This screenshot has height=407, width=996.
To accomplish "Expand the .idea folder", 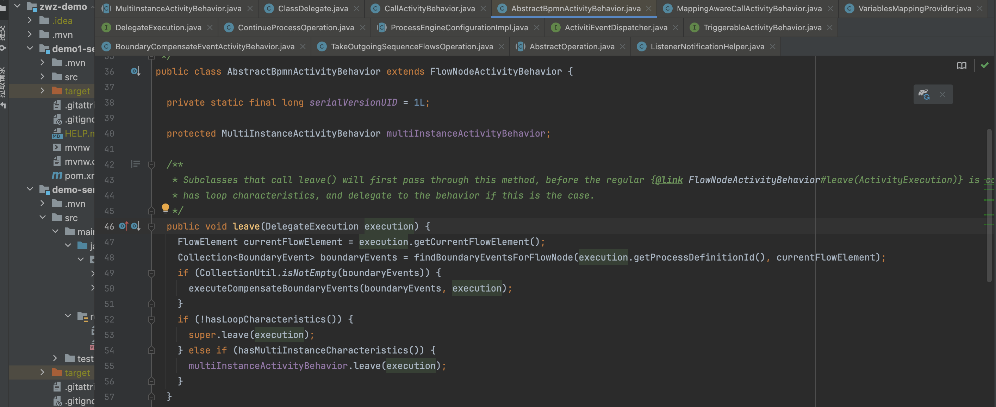I will click(x=30, y=20).
